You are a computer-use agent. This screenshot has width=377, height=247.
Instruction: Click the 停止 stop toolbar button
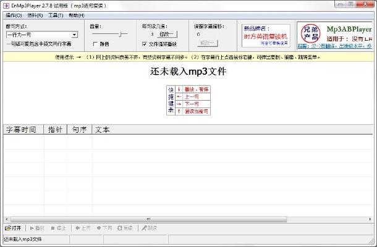tap(59, 228)
